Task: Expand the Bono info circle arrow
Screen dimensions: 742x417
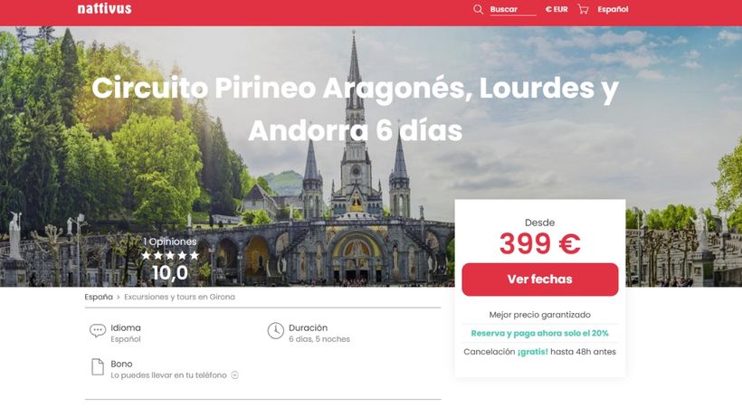Action: pyautogui.click(x=234, y=374)
